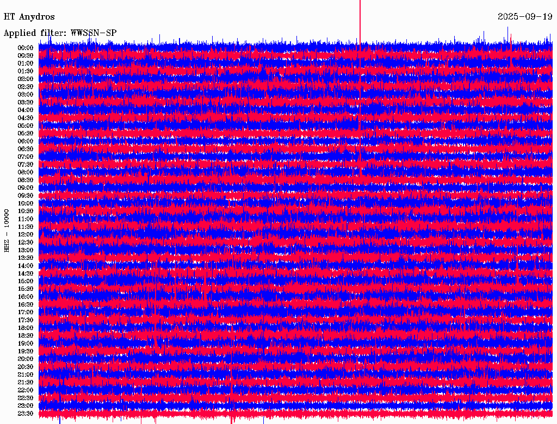Select the 00:00 time label

tap(26, 48)
